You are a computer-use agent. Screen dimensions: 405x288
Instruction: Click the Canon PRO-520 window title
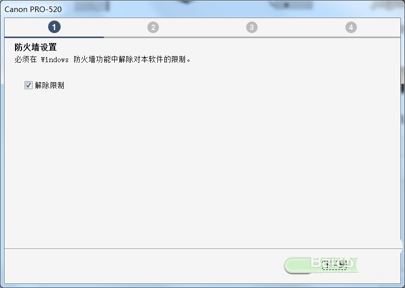[x=33, y=10]
